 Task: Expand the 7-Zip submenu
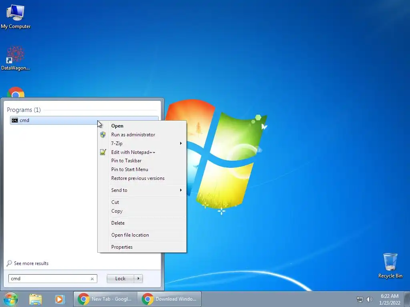coord(142,144)
